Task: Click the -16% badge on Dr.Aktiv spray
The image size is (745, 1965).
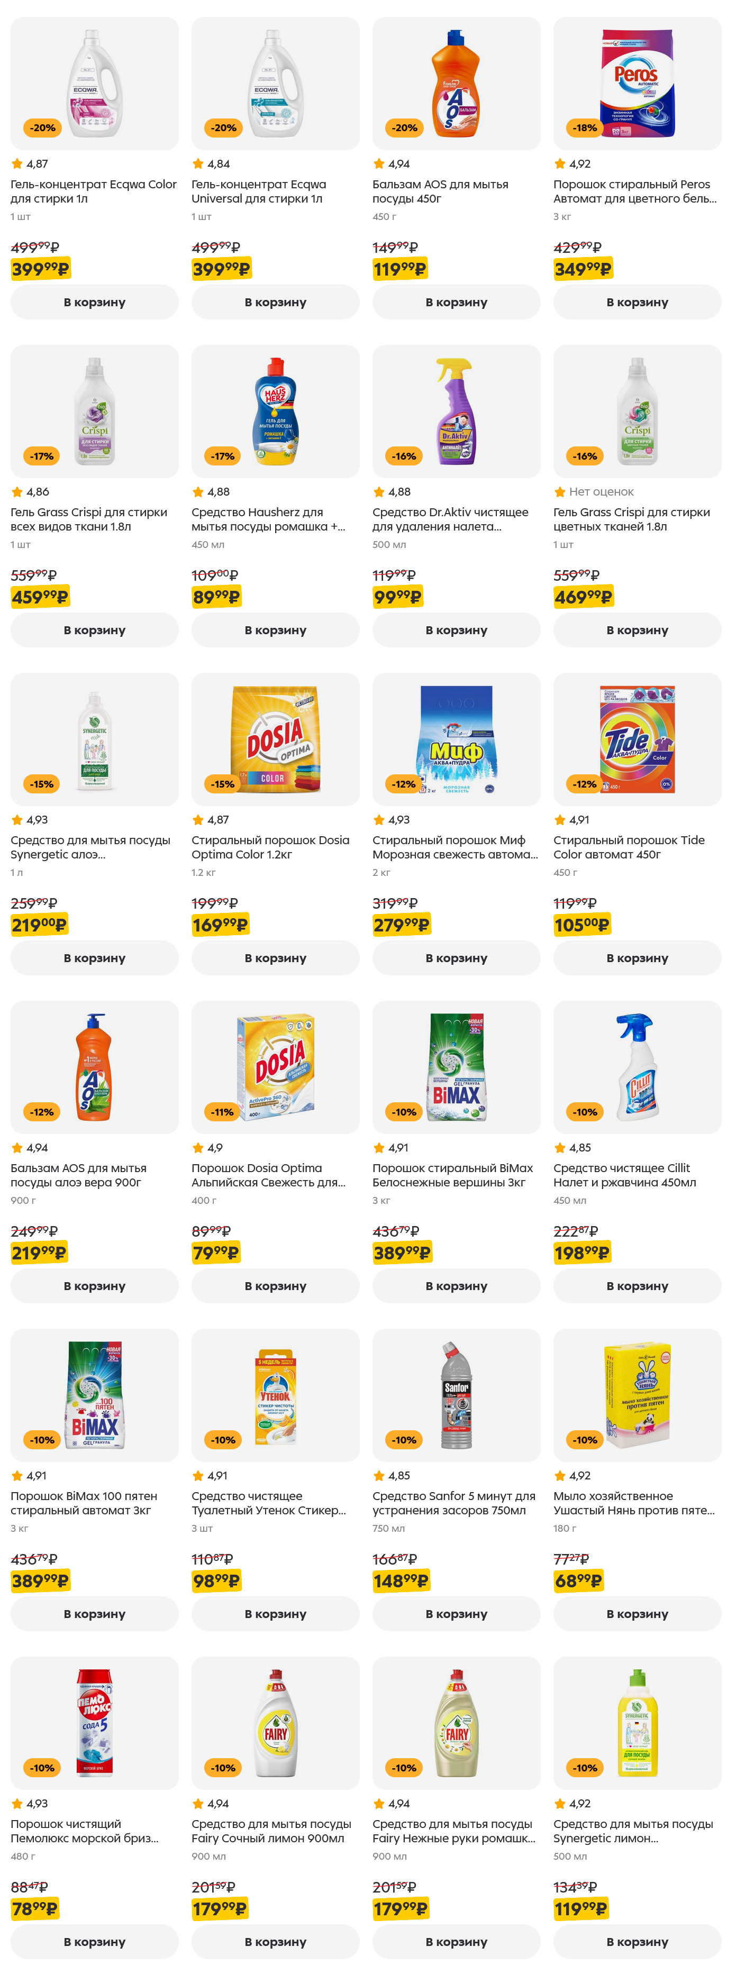Action: point(404,456)
